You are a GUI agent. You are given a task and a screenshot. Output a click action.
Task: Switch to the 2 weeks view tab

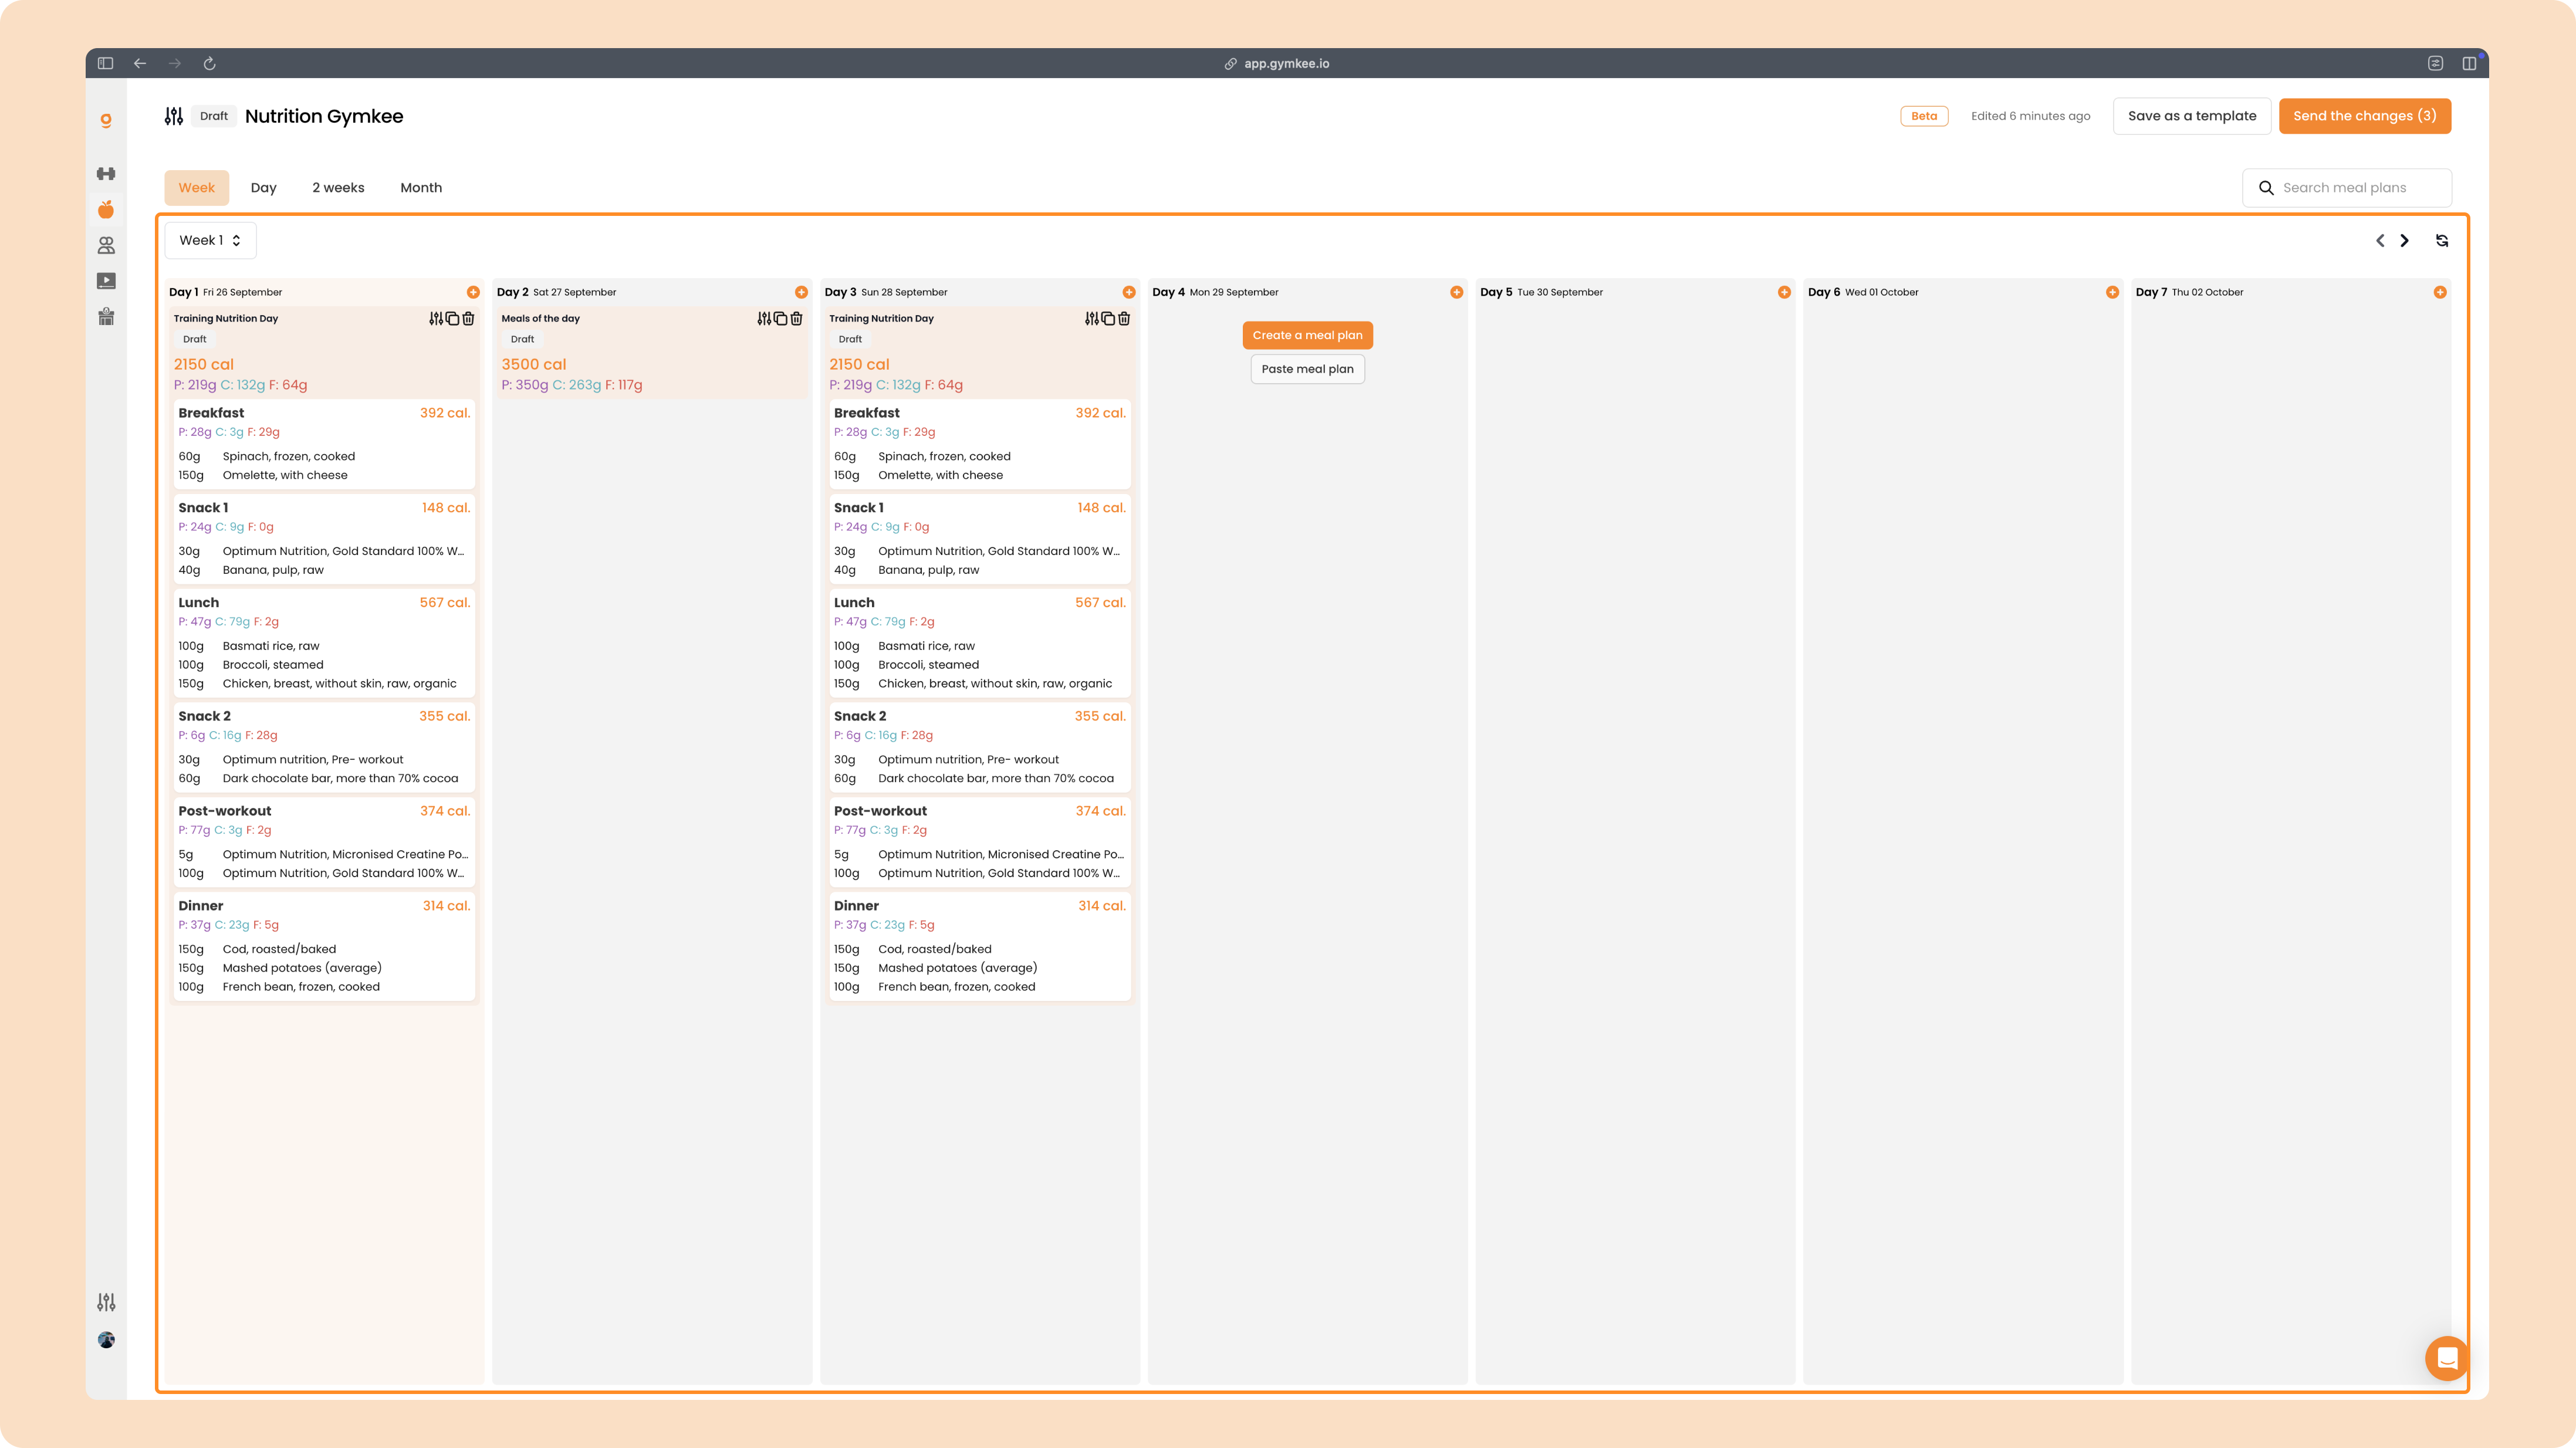338,187
